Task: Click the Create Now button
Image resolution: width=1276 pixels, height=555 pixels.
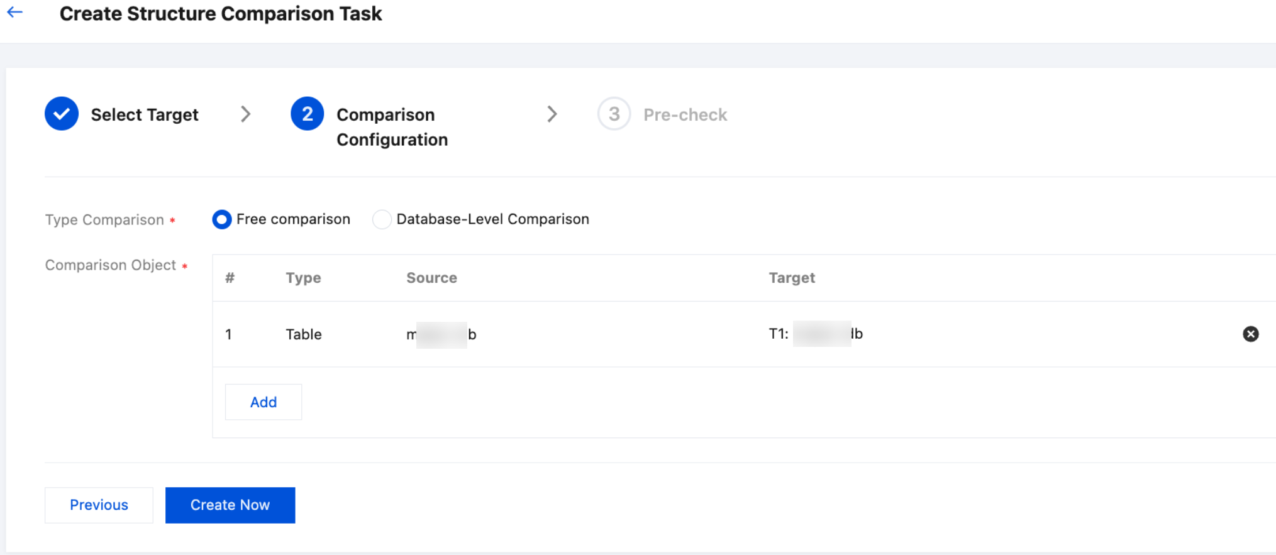Action: (230, 505)
